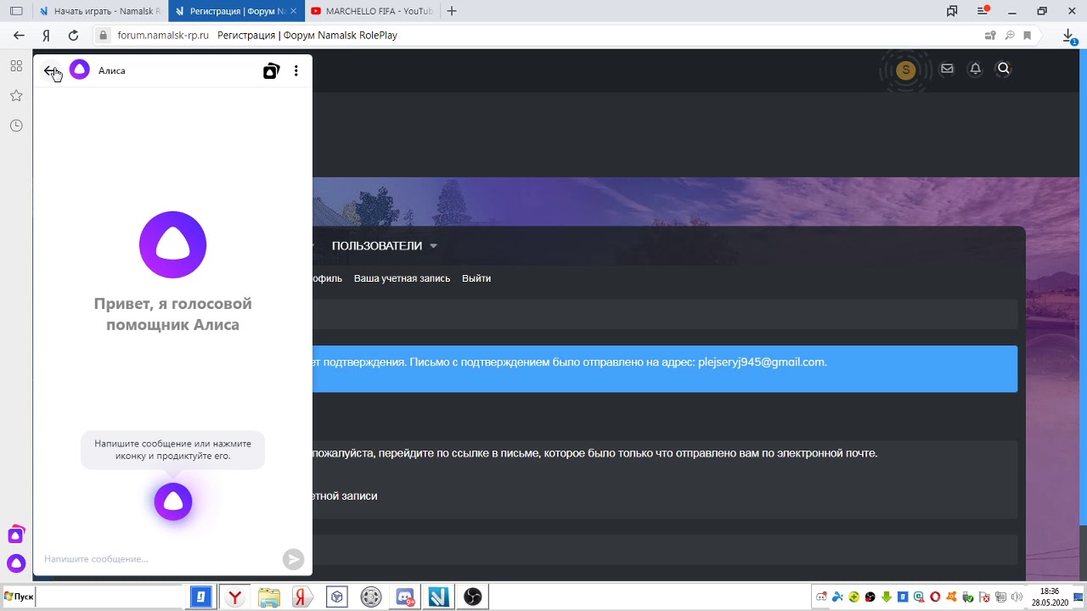This screenshot has height=611, width=1087.
Task: Click the purple camera icon in sidebar bottom
Action: (16, 535)
